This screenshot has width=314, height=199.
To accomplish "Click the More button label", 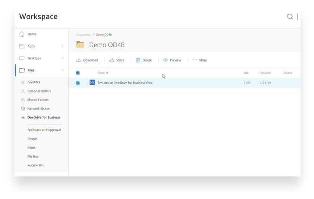I will click(x=203, y=60).
